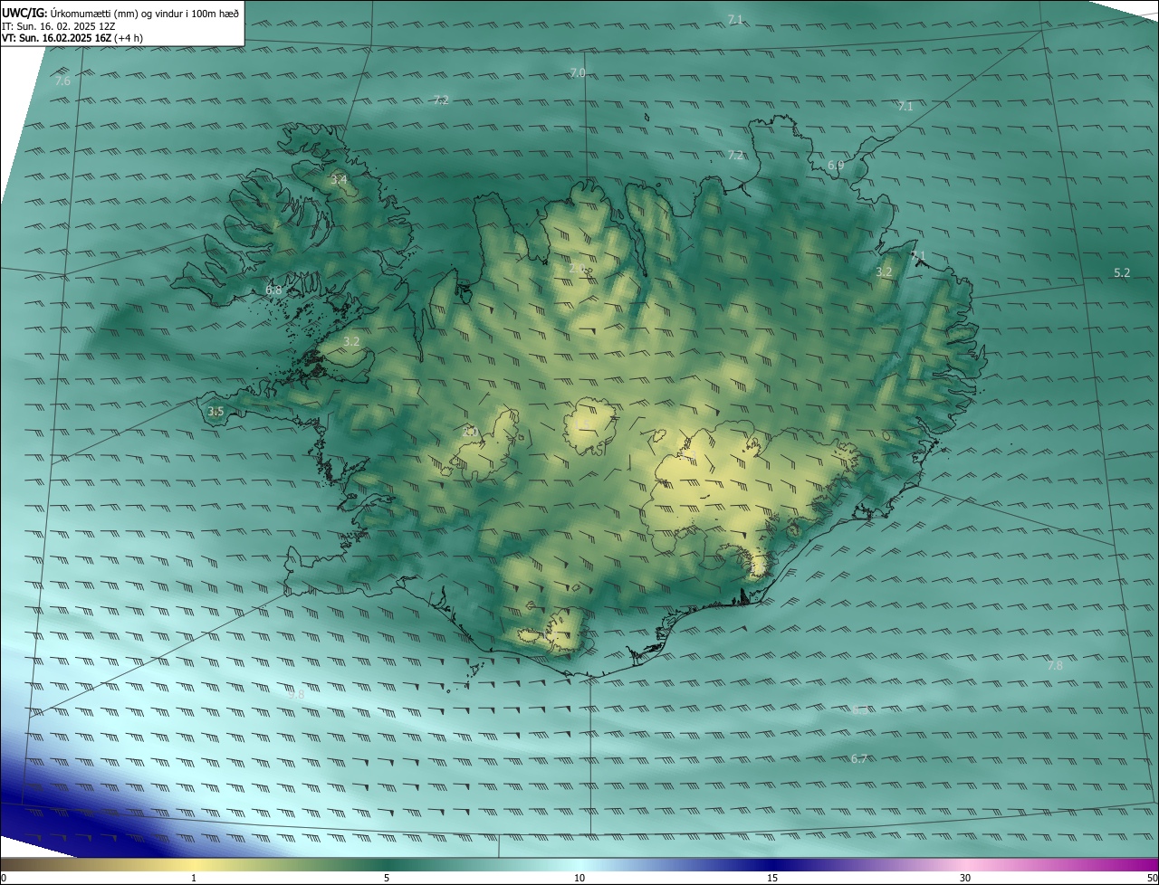
Task: Select the 6.9 value label on the map
Action: [x=836, y=166]
